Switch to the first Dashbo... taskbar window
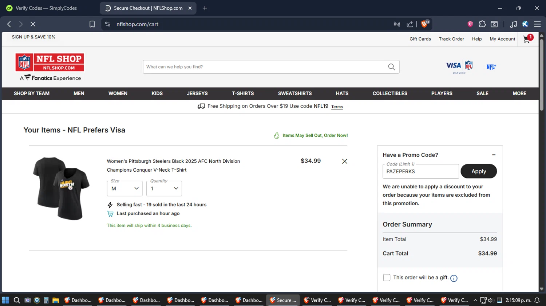Viewport: 546px width, 306px height. pos(78,300)
